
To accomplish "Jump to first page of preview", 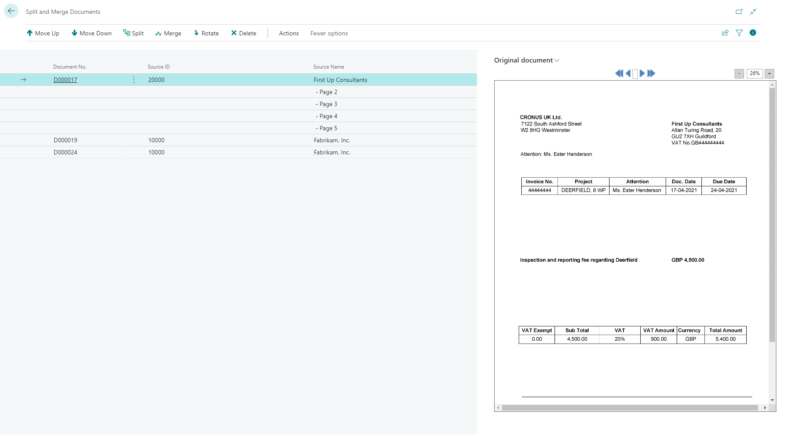I will [619, 73].
